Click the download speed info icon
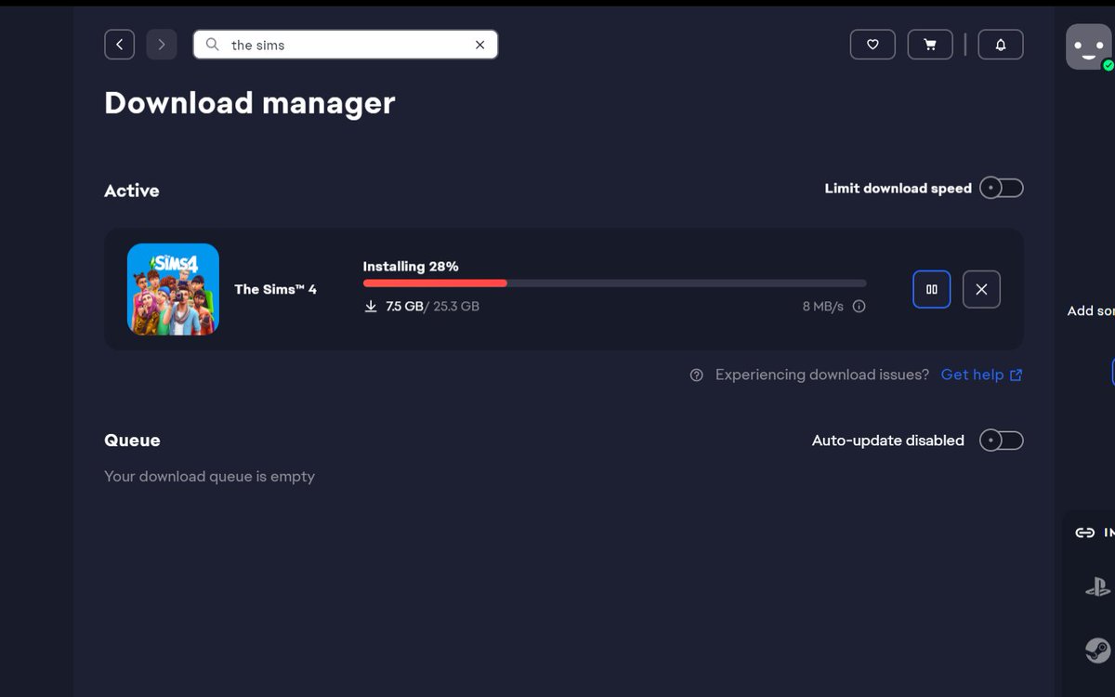The height and width of the screenshot is (697, 1115). pyautogui.click(x=859, y=306)
